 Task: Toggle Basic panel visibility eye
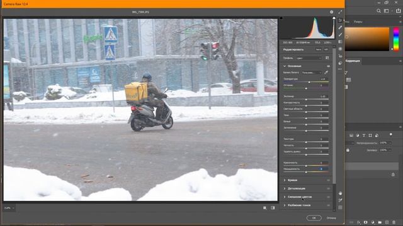click(x=328, y=66)
